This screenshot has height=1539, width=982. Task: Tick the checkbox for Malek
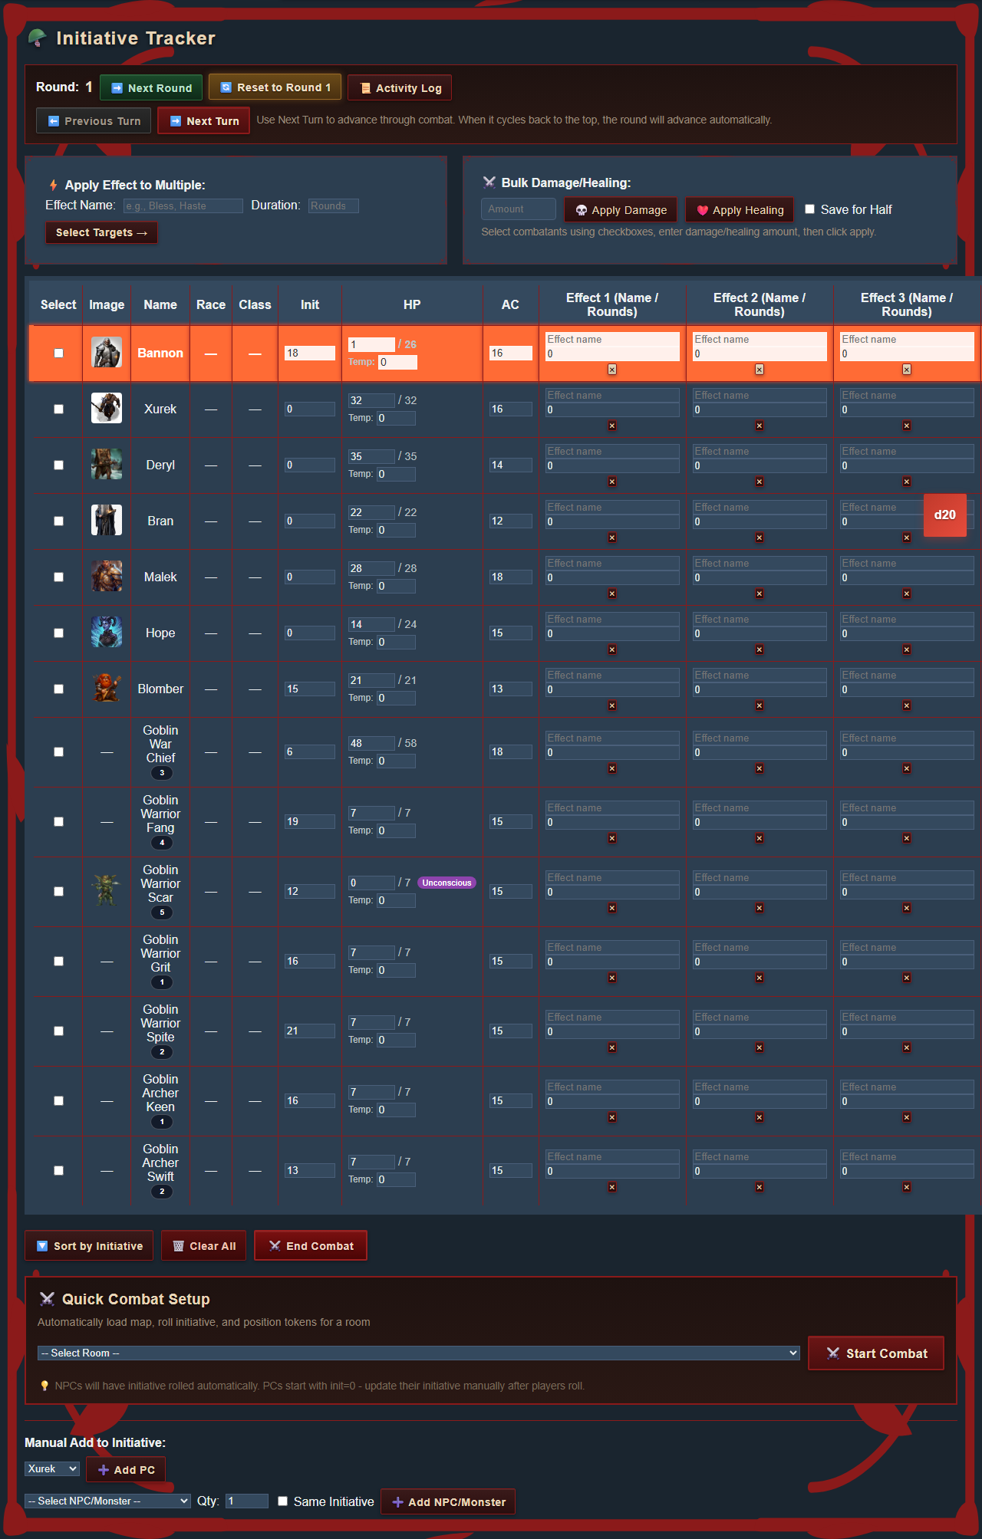pos(58,577)
